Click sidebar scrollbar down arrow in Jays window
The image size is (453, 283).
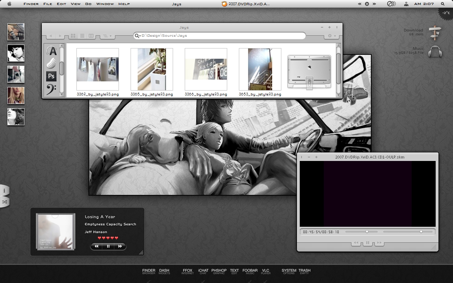[x=62, y=94]
